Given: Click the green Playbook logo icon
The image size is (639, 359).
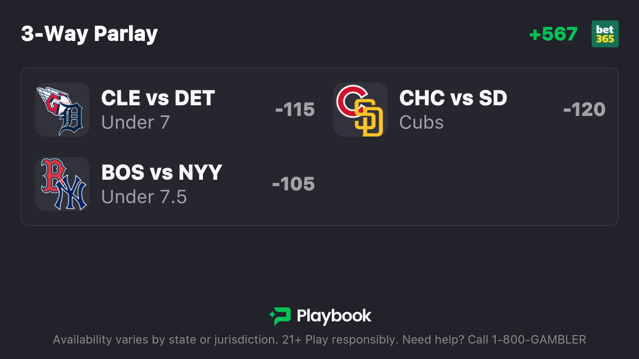Looking at the screenshot, I should pyautogui.click(x=280, y=316).
